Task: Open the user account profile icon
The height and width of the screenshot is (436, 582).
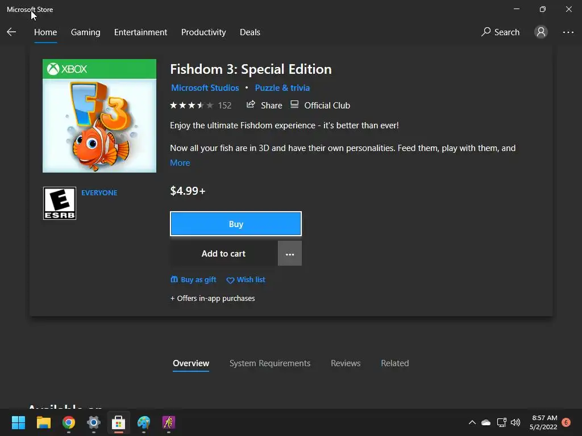Action: [541, 32]
